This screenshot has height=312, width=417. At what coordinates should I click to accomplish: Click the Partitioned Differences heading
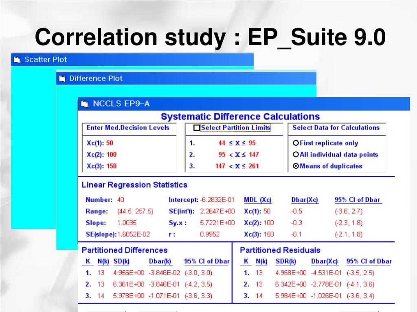(125, 250)
